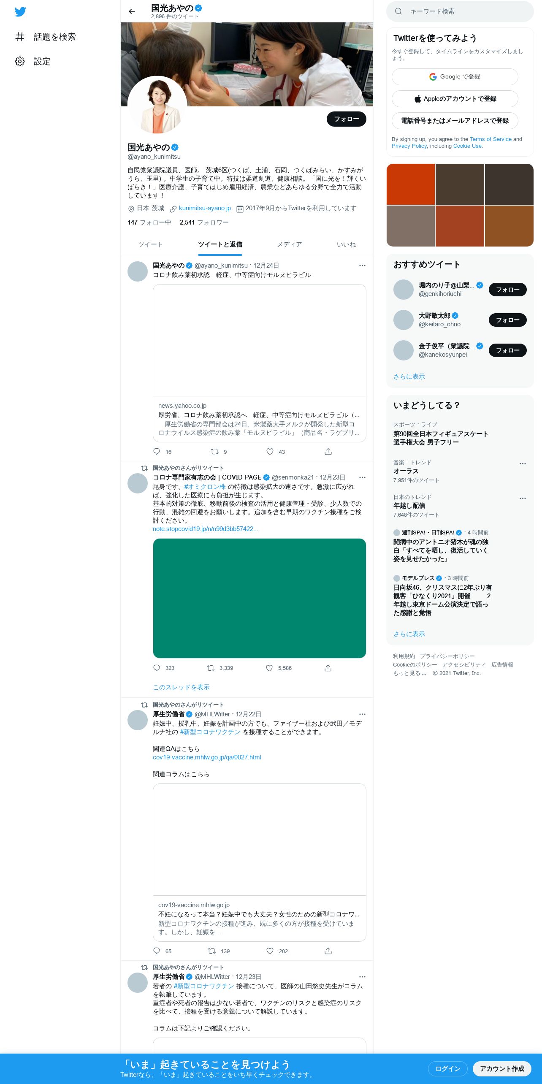Open the Privacy Policy link
Viewport: 542px width, 1084px height.
pyautogui.click(x=409, y=146)
